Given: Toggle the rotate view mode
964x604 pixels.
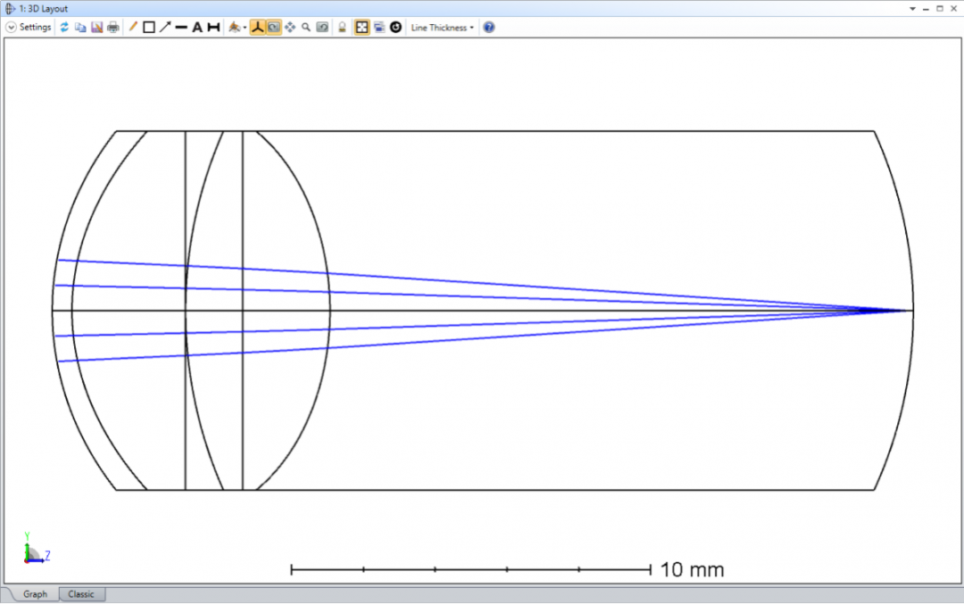Looking at the screenshot, I should [x=272, y=27].
